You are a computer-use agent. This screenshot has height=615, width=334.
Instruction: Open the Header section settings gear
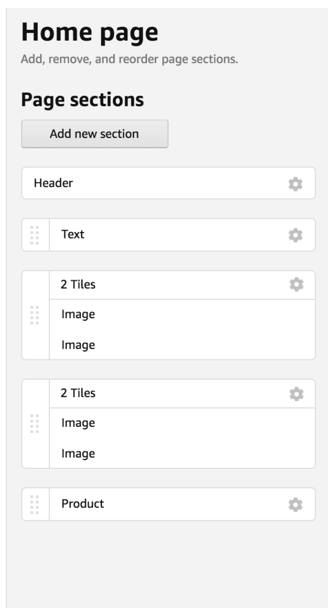coord(295,184)
